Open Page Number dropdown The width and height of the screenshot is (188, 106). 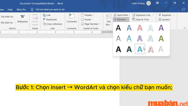[91, 24]
